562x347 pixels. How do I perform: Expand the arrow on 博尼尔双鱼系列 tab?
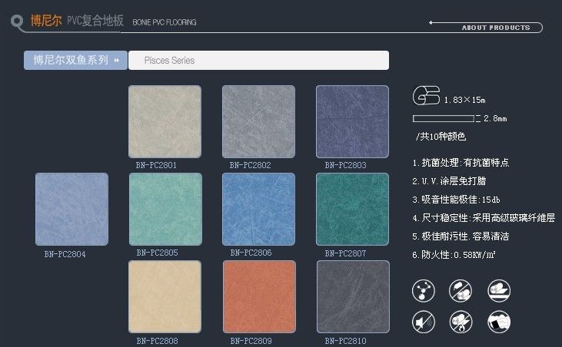pos(117,60)
